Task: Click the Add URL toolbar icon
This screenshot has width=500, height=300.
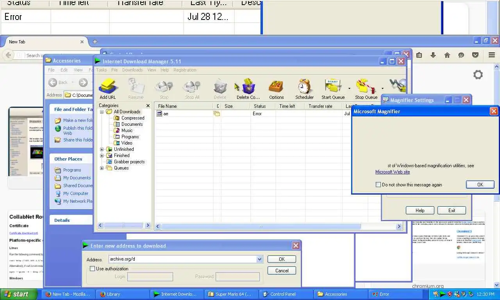Action: (108, 88)
